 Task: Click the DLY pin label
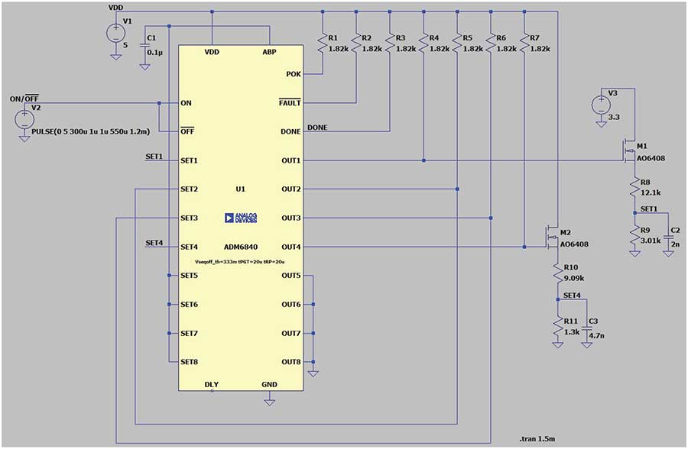[x=212, y=384]
